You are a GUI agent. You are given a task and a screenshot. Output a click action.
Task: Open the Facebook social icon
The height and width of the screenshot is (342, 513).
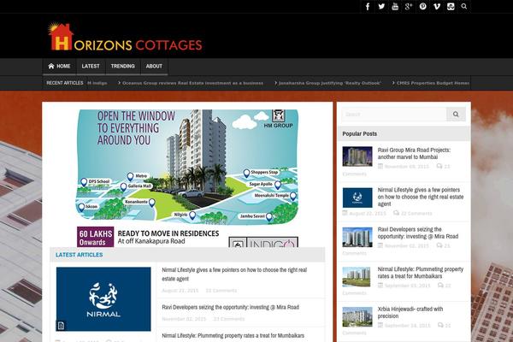[368, 7]
